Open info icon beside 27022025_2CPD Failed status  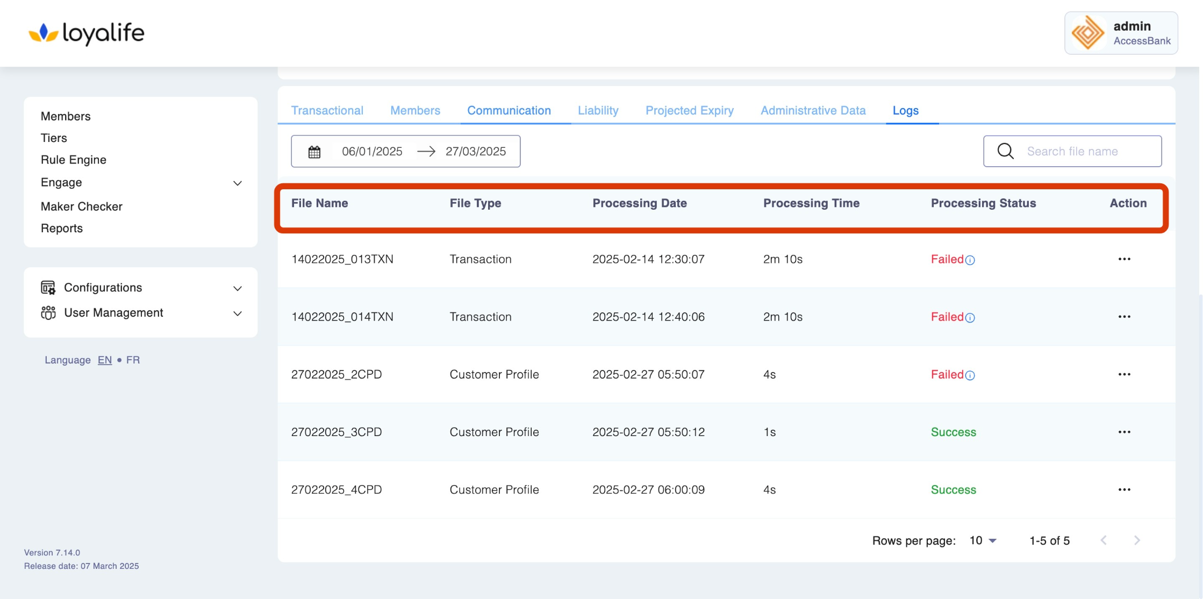(970, 375)
